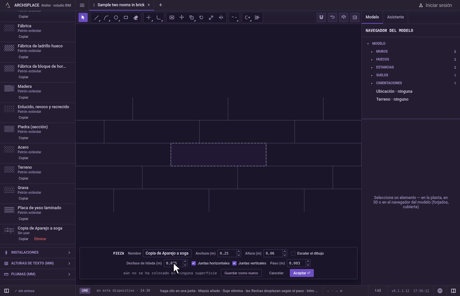Collapse the MODELO root node
The width and height of the screenshot is (460, 296).
coord(368,44)
